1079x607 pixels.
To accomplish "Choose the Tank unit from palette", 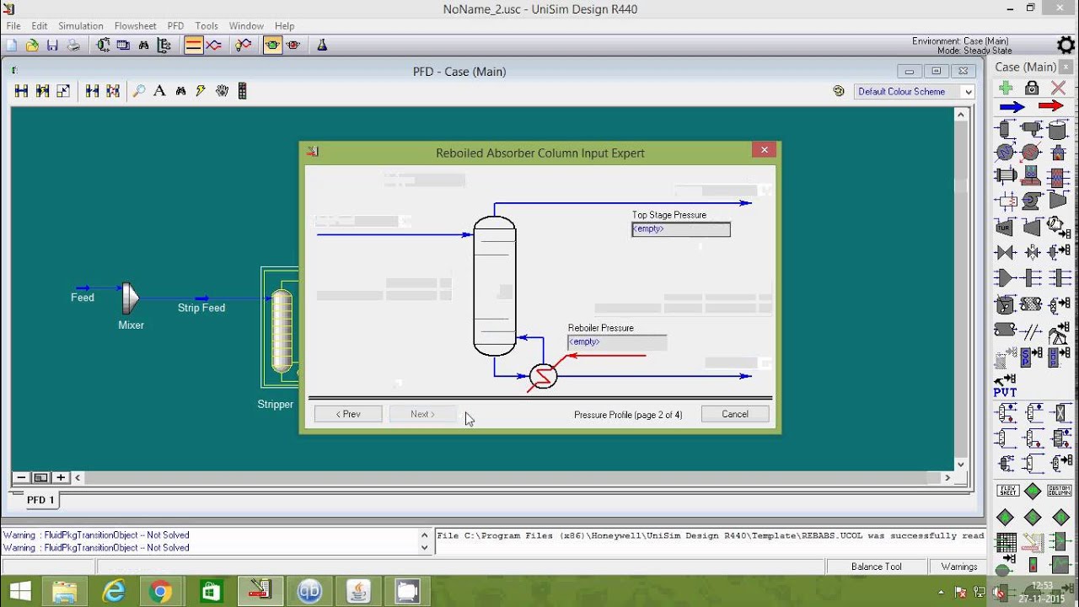I will (x=1059, y=129).
